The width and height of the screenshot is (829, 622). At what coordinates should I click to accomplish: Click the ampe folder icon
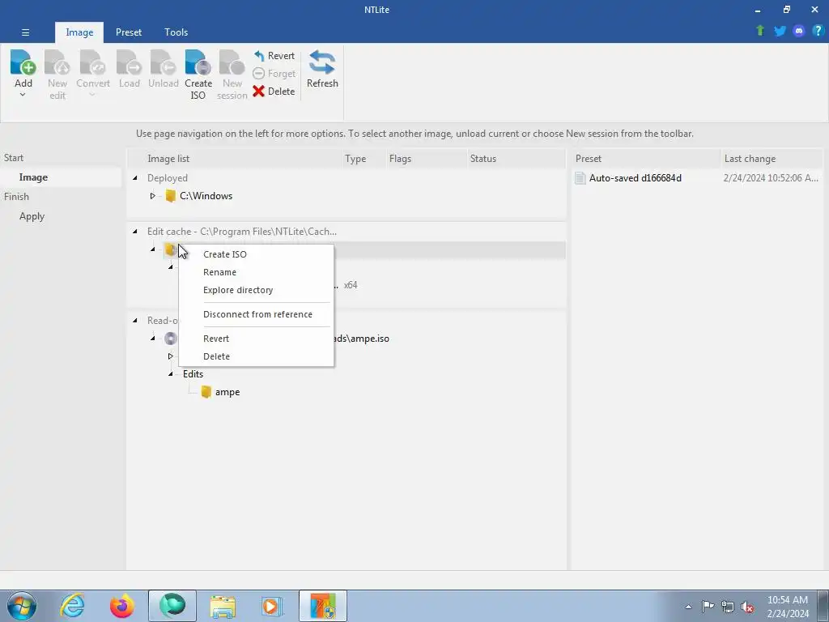coord(206,392)
